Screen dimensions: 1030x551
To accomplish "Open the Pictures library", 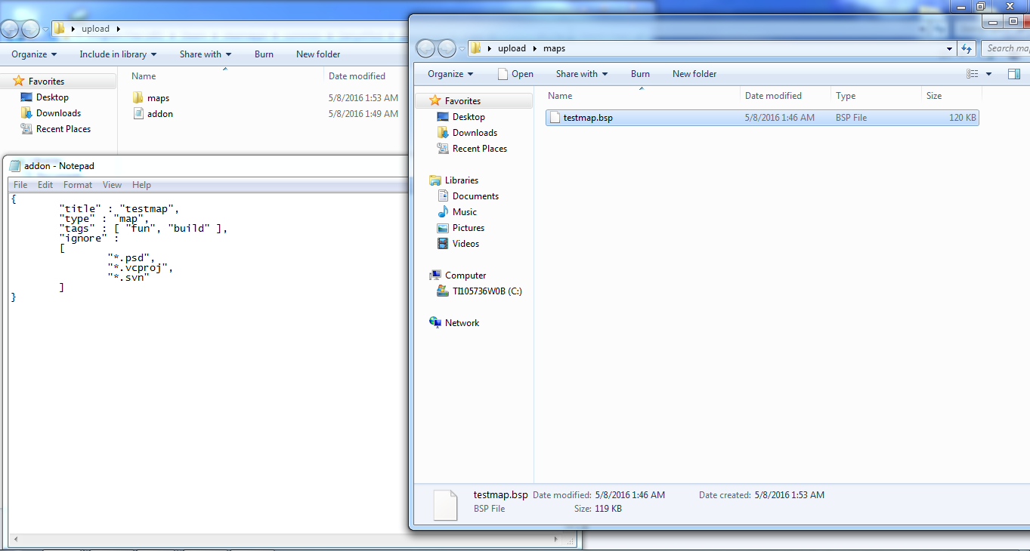I will pyautogui.click(x=468, y=228).
